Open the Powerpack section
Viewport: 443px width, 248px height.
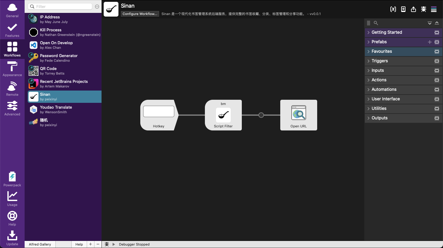pos(12,179)
